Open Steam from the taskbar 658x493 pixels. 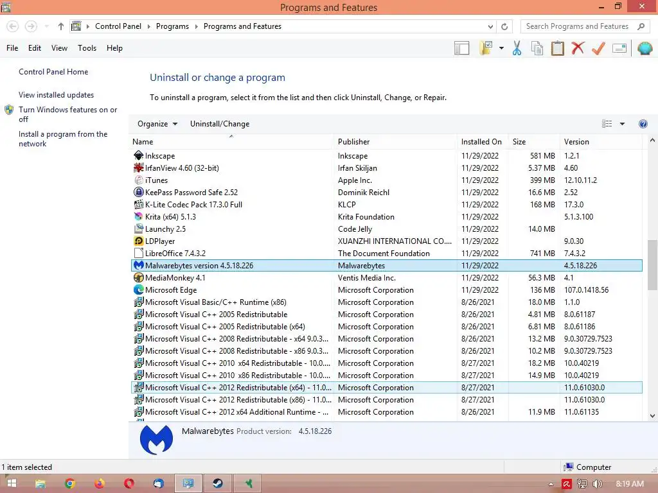[x=217, y=483]
